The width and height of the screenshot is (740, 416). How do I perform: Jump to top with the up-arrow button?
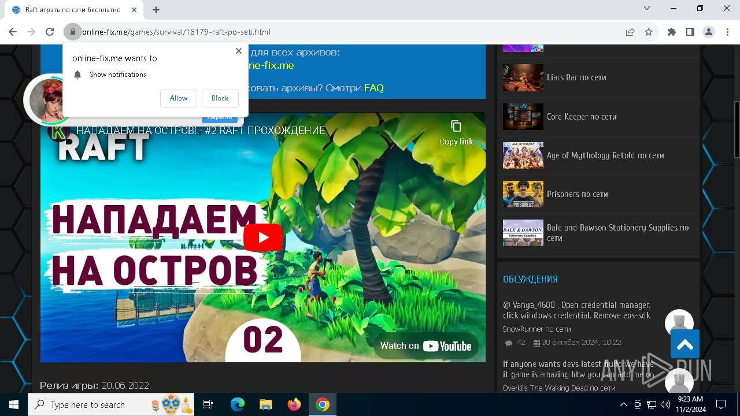coord(685,344)
